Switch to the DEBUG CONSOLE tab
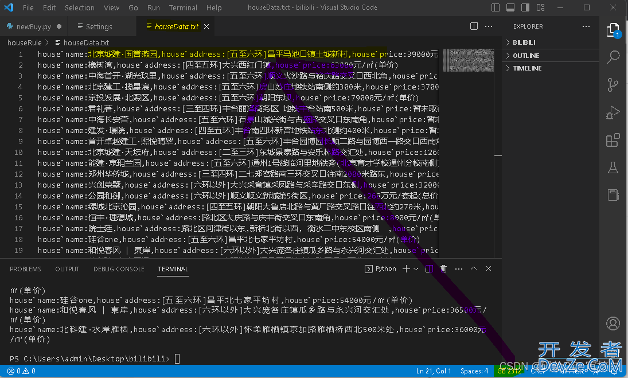628x378 pixels. point(119,269)
